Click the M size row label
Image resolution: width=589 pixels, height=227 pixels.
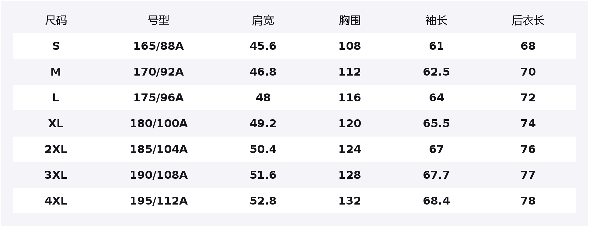tap(56, 72)
